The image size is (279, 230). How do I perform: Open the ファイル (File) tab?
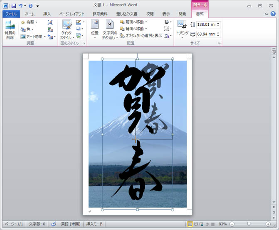point(10,14)
